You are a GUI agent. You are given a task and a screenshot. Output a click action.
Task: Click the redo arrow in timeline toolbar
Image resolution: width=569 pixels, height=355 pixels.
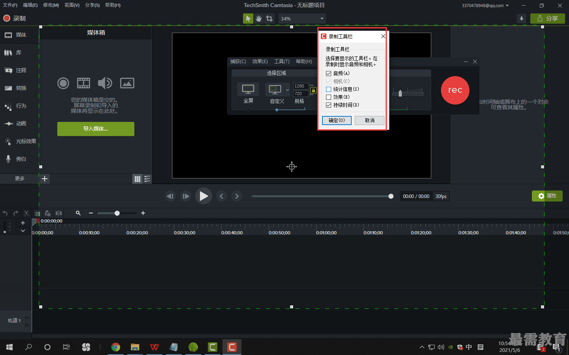coord(16,213)
